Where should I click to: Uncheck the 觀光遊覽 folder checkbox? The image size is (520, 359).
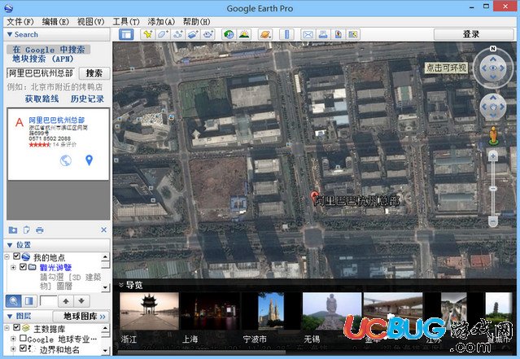pyautogui.click(x=23, y=266)
